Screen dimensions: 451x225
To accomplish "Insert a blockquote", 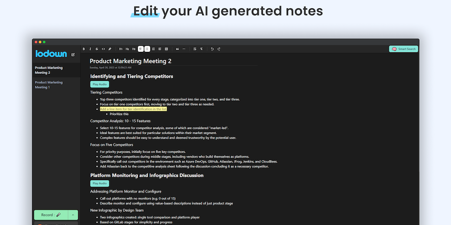I will (177, 49).
